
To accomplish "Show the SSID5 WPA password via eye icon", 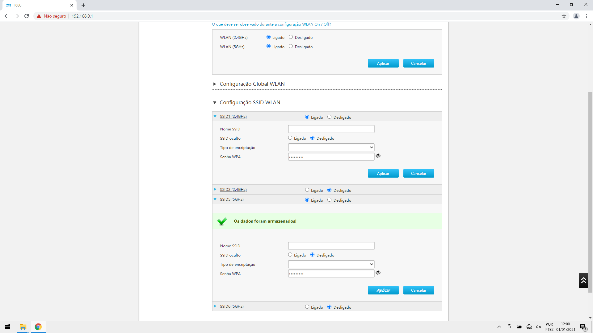I will click(378, 273).
